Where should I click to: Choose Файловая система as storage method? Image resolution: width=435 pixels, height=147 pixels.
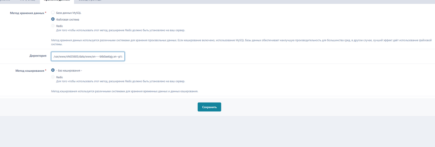tap(53, 19)
